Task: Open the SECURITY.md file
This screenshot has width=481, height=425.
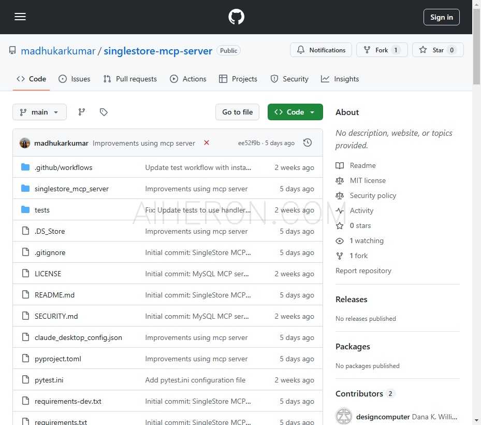Action: coord(56,316)
